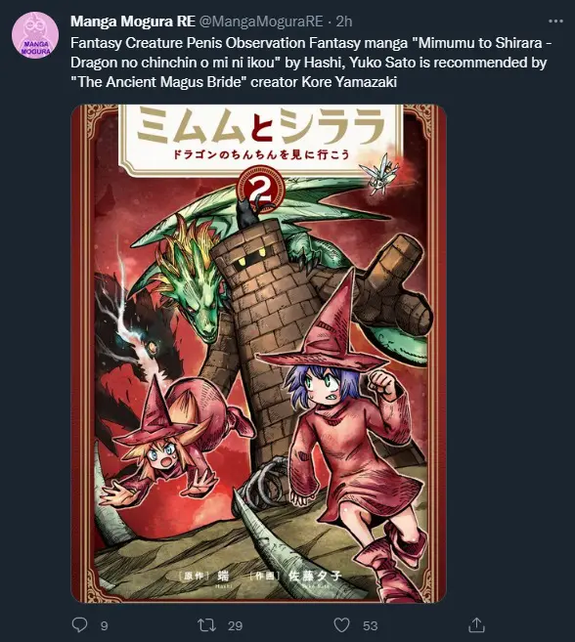575x642 pixels.
Task: Click the reply count 9
Action: (104, 626)
